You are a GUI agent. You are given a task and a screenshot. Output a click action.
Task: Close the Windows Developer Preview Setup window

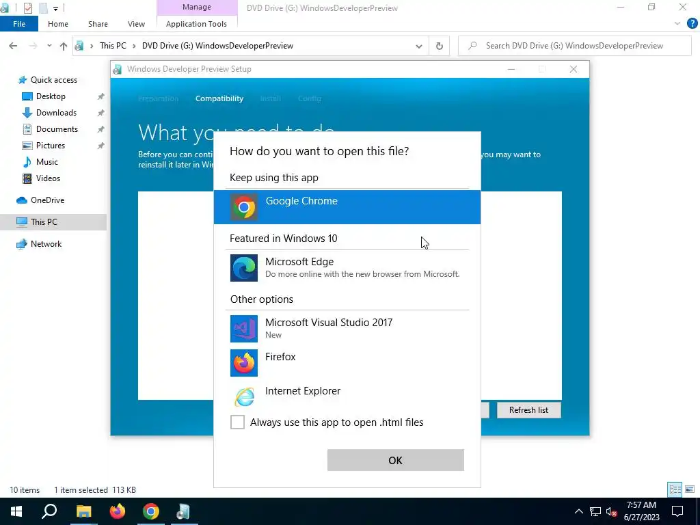574,69
